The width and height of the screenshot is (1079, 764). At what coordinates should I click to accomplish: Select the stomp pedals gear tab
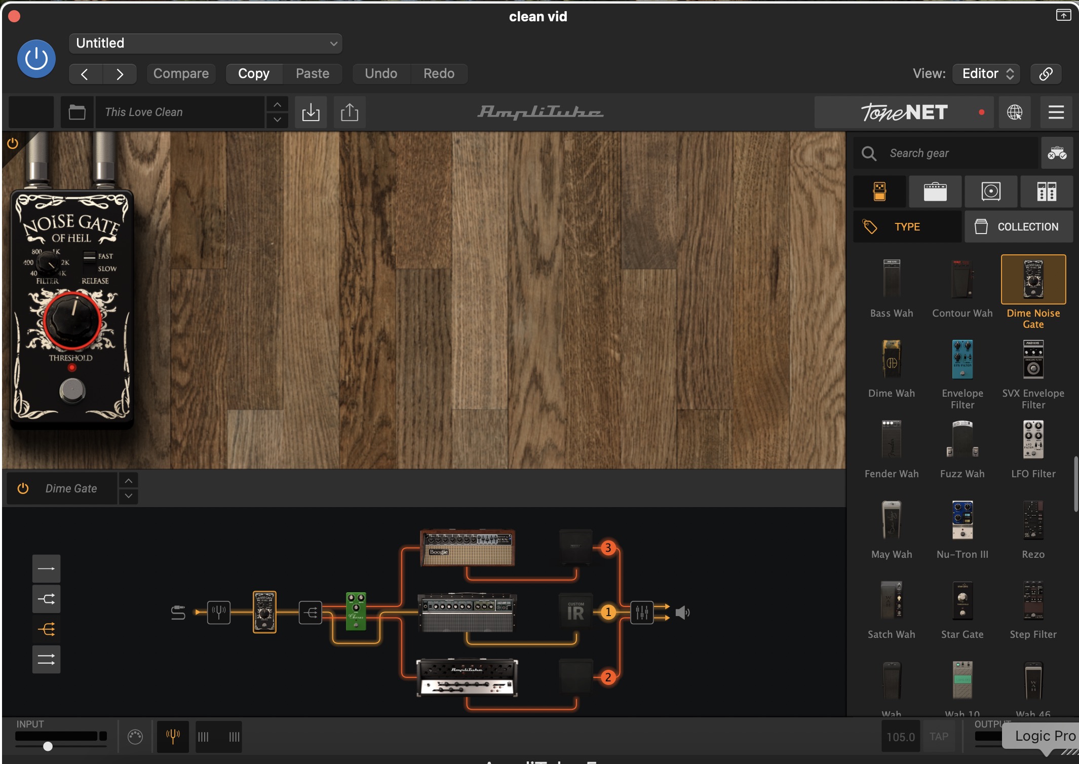pyautogui.click(x=880, y=192)
